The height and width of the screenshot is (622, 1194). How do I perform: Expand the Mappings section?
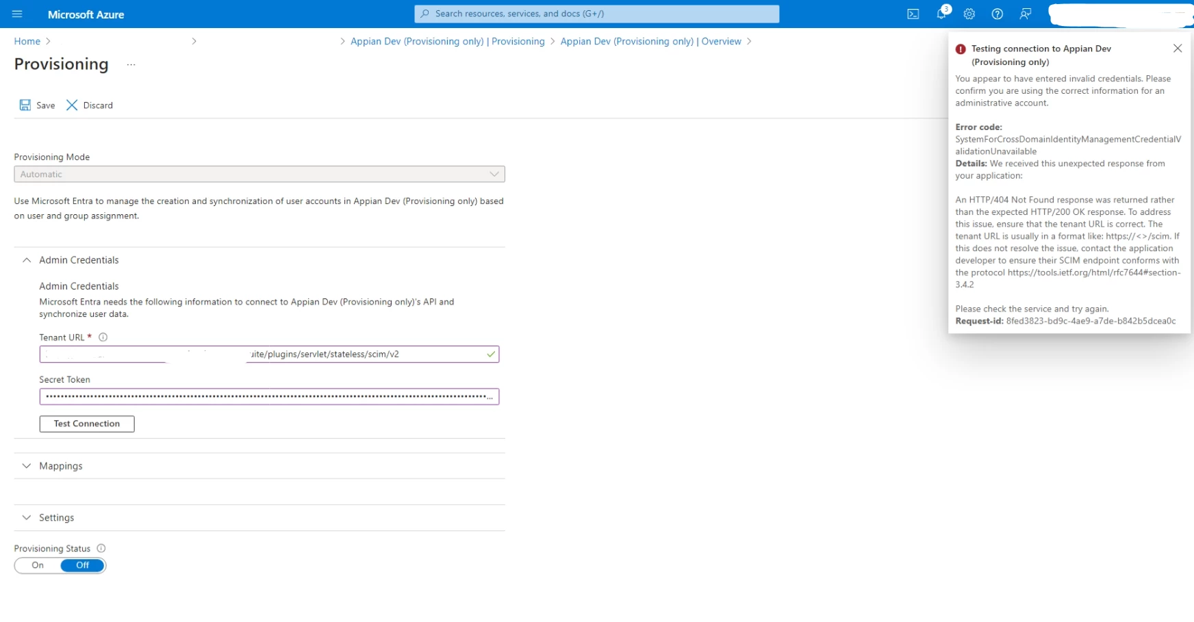(x=27, y=467)
